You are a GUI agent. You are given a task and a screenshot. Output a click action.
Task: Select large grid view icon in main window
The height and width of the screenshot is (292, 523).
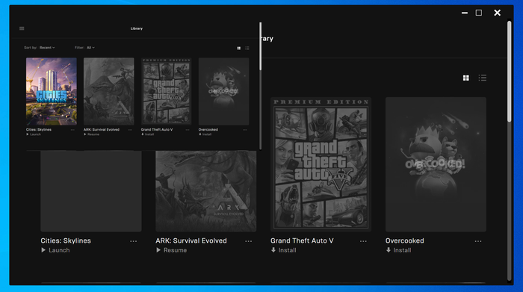pyautogui.click(x=466, y=78)
